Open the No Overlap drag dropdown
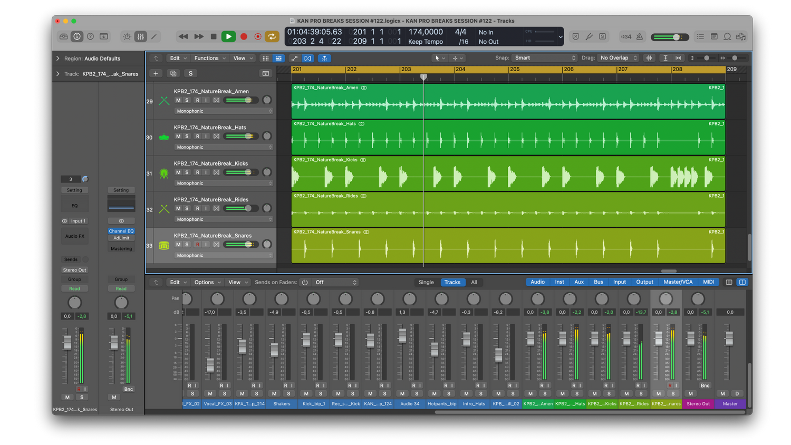This screenshot has width=791, height=445. coord(617,57)
